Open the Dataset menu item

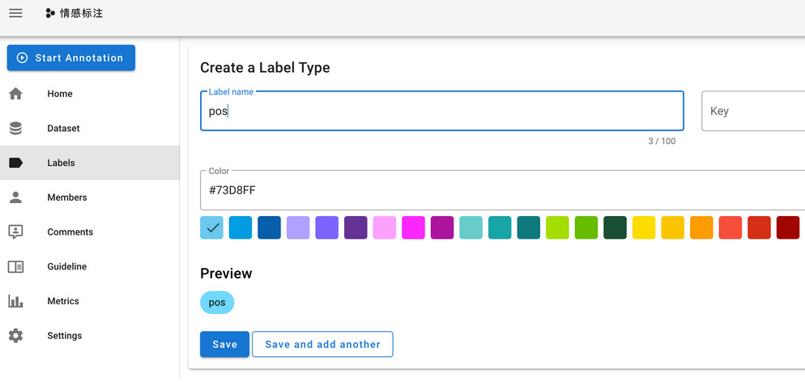tap(63, 129)
